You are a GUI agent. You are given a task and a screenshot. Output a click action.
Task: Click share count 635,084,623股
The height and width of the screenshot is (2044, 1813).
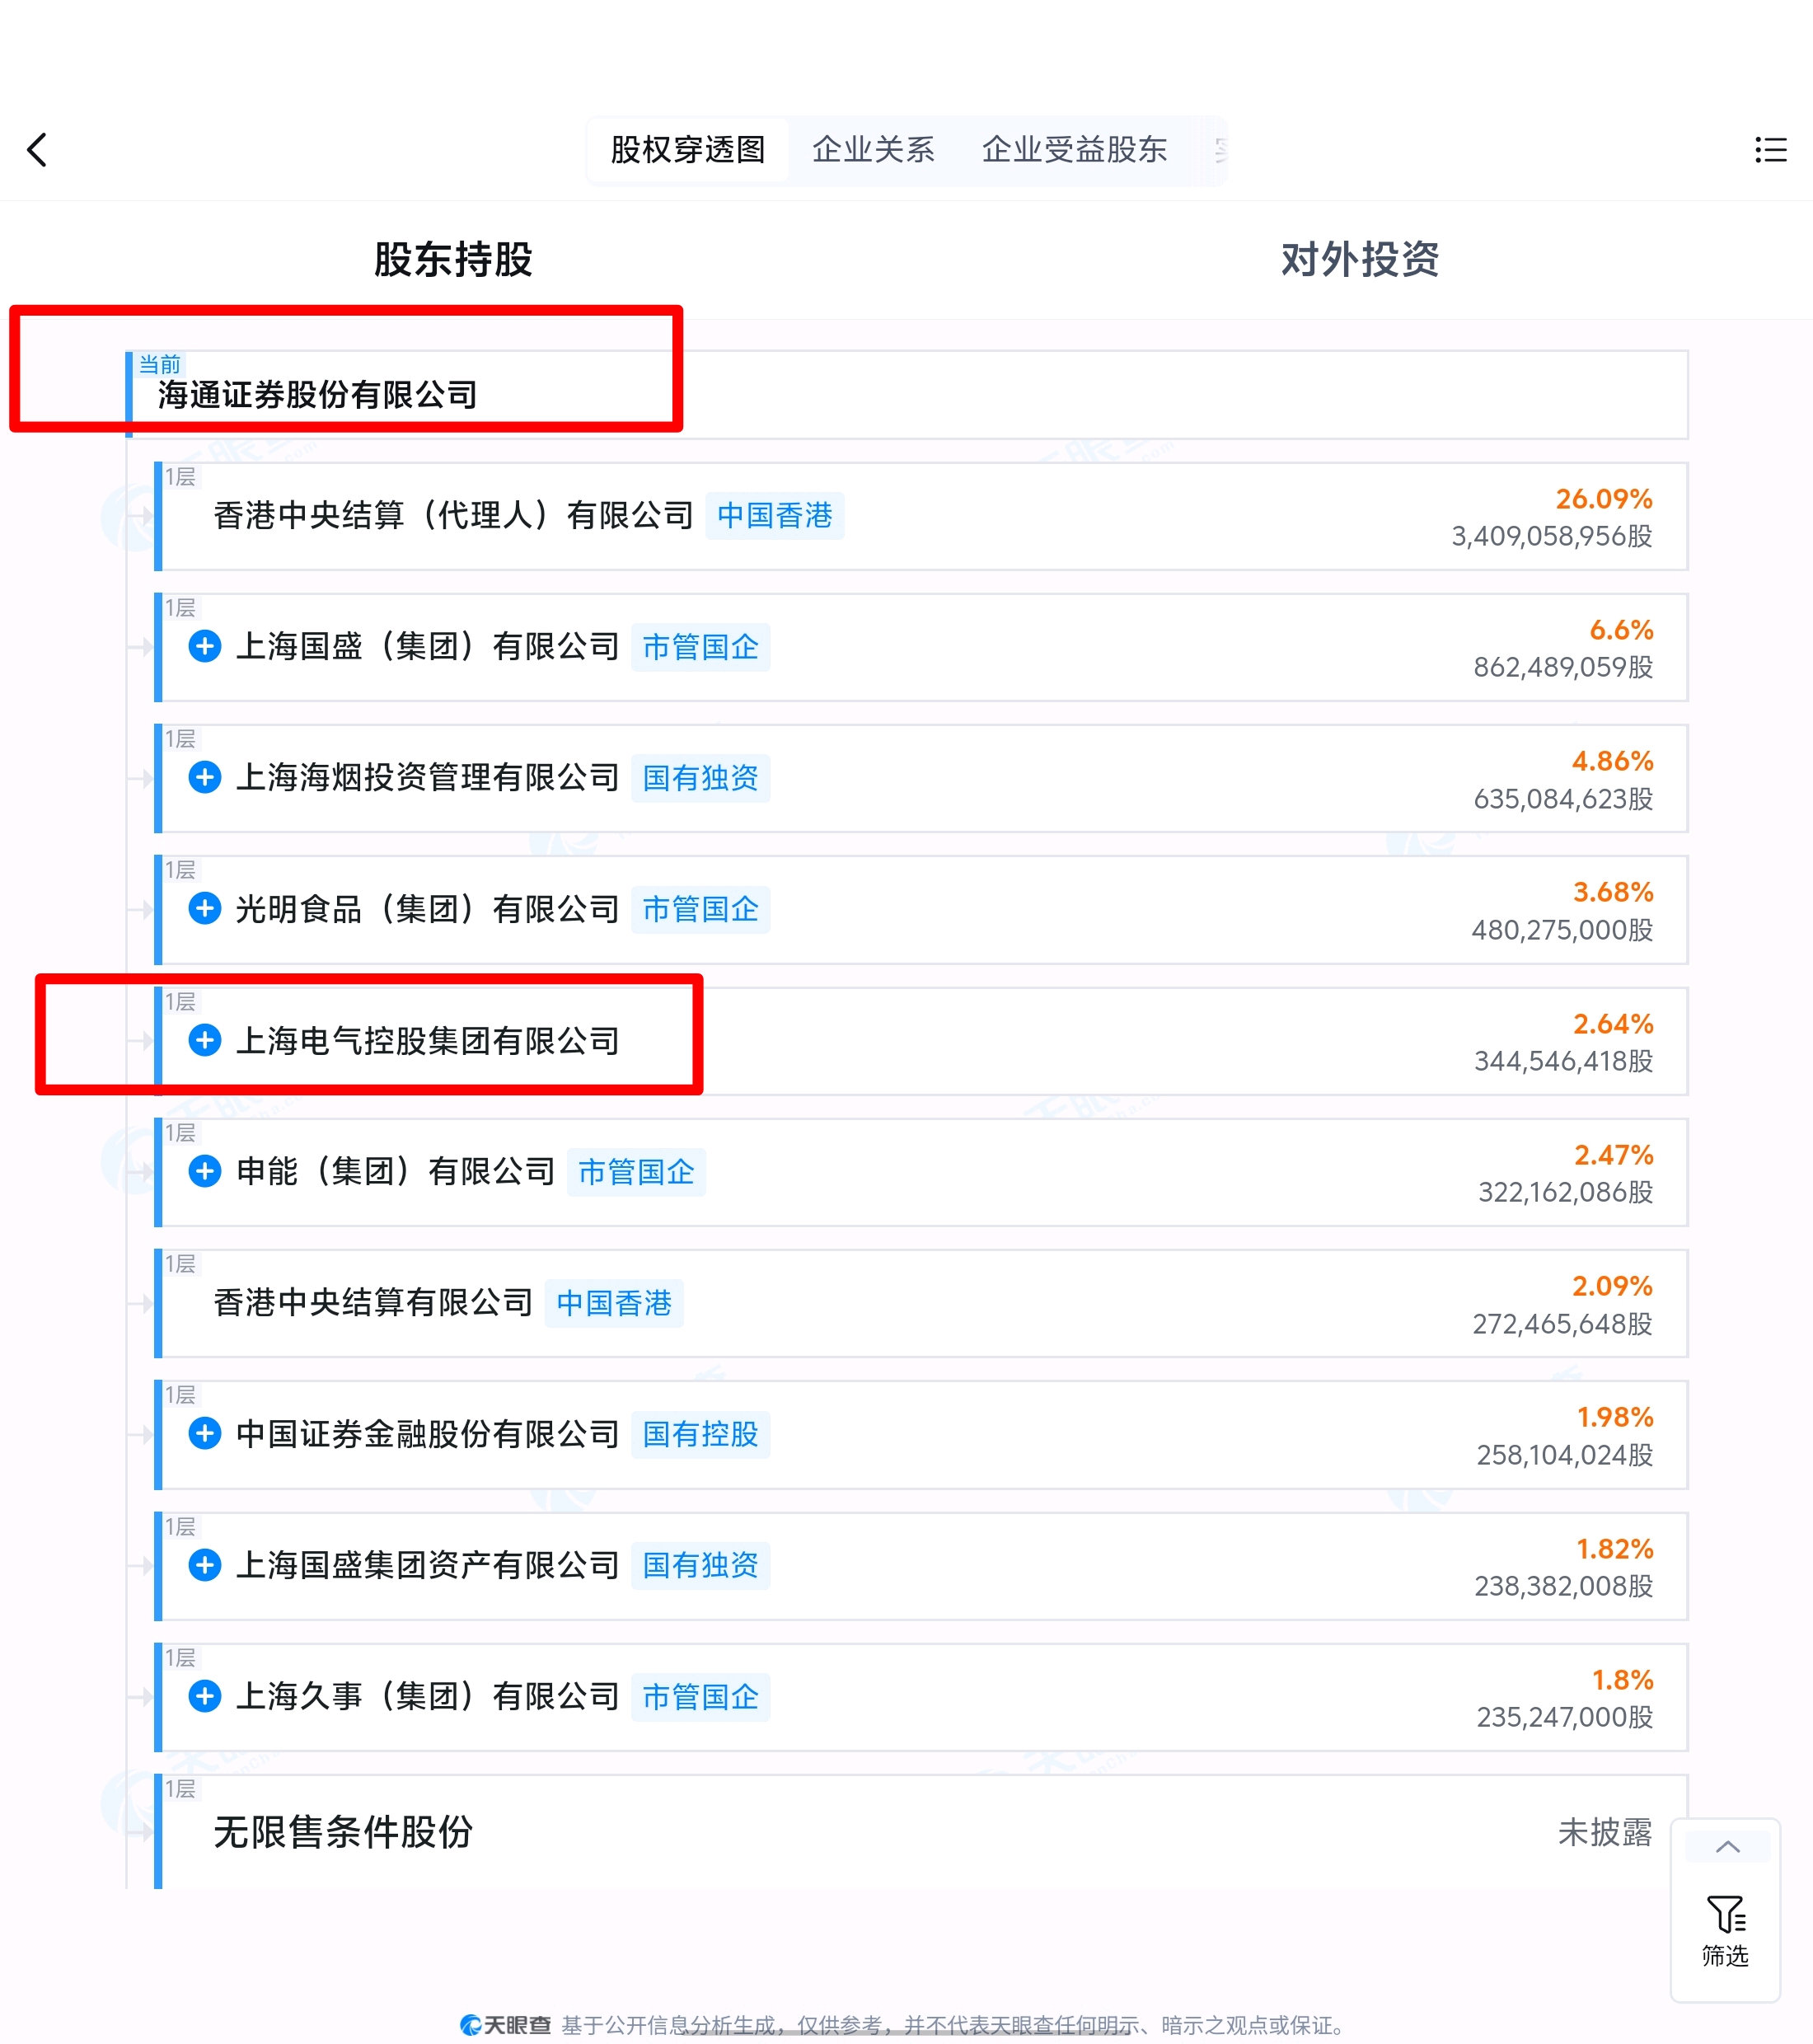click(1562, 799)
